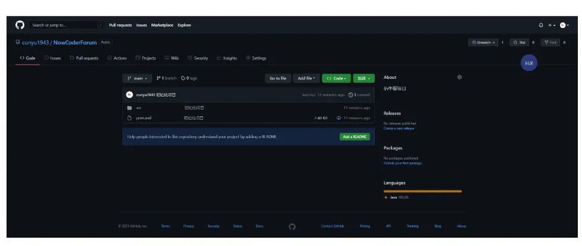This screenshot has height=246, width=582.
Task: View the 0 tags link
Action: tap(189, 78)
